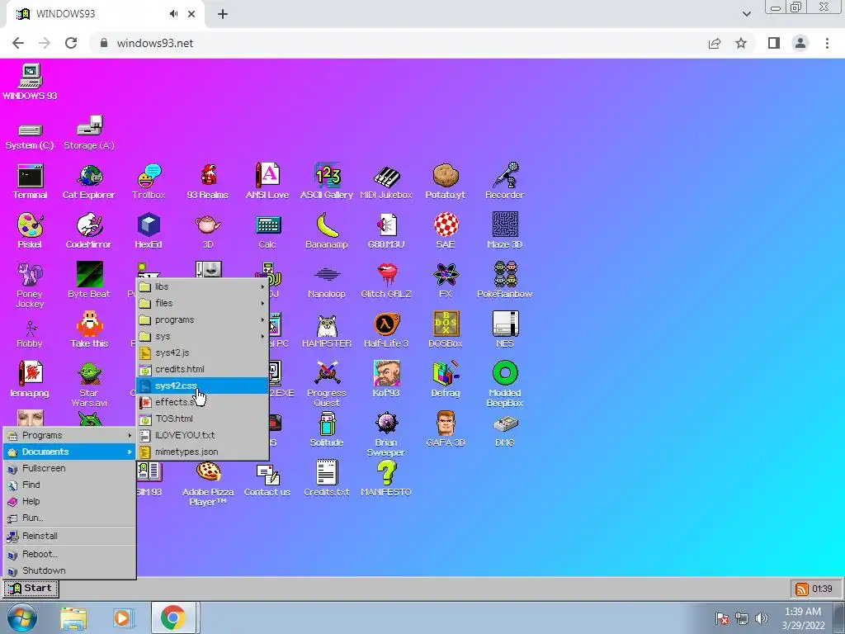Select Reboot... from Start menu
845x634 pixels.
click(x=69, y=554)
